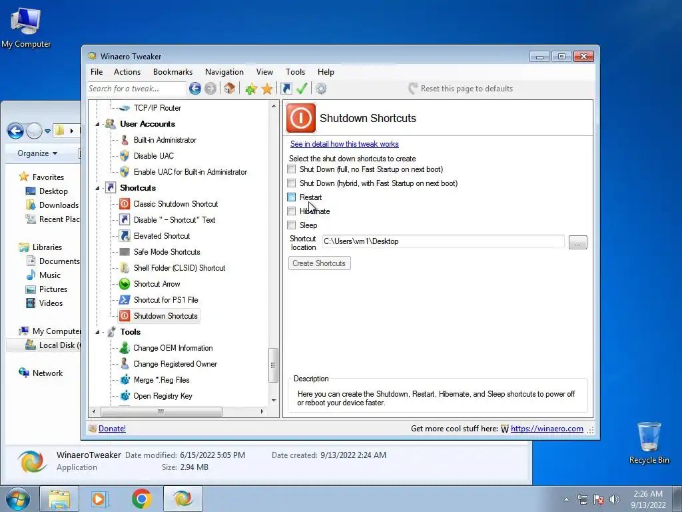
Task: Open My Computer desktop icon
Action: [26, 27]
